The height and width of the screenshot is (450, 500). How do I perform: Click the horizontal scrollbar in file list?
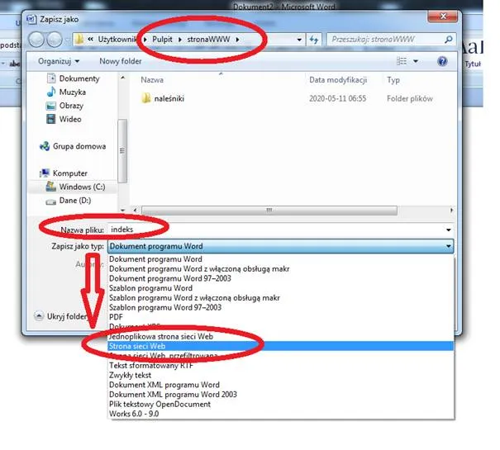click(x=269, y=211)
